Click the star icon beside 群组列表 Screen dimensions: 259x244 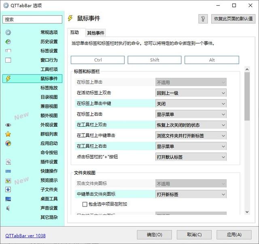tap(8, 134)
